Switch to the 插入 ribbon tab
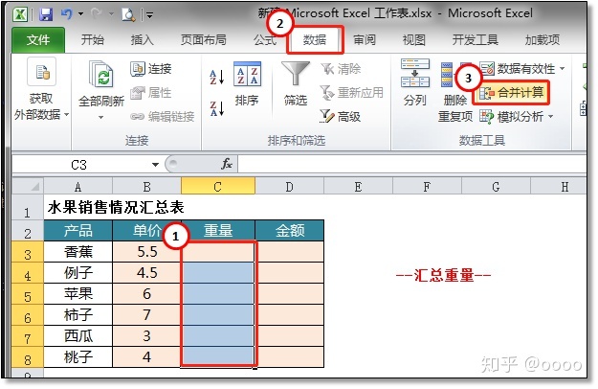 click(x=142, y=39)
